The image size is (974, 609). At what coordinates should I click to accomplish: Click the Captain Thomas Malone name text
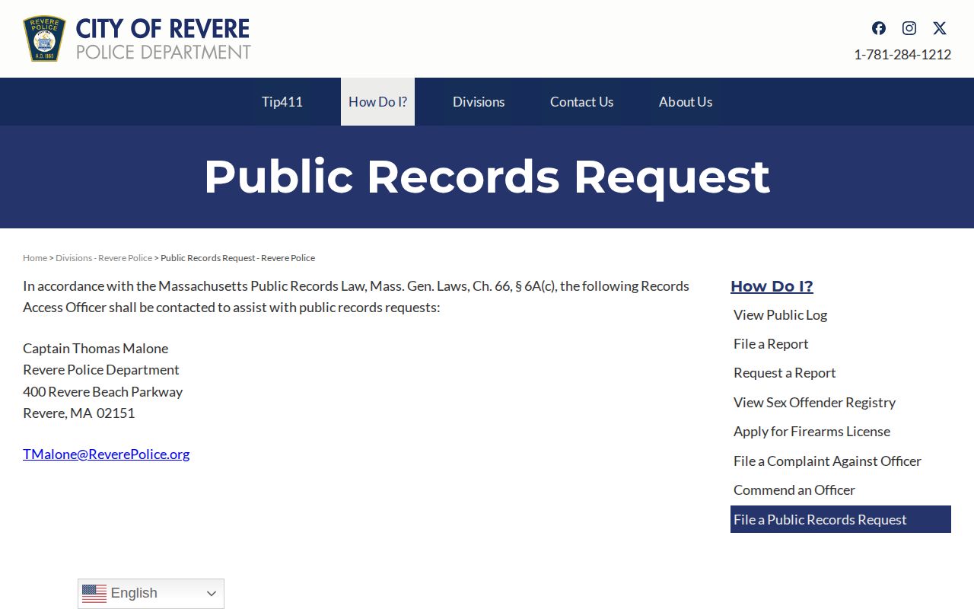pos(96,349)
